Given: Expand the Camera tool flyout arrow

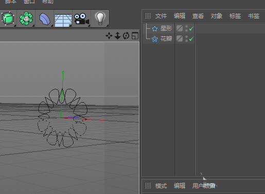Looking at the screenshot, I should click(x=89, y=26).
